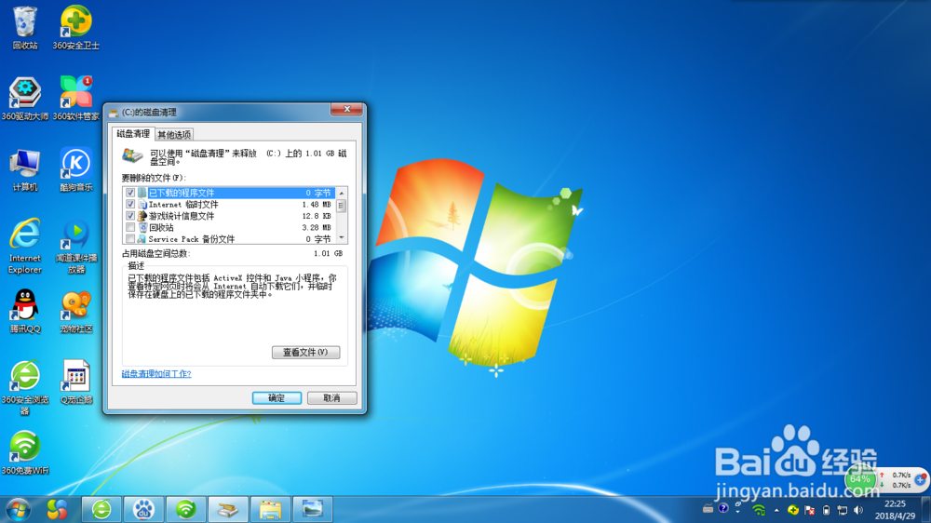Open the 360软件管家 desktop shortcut
Image resolution: width=931 pixels, height=523 pixels.
76,99
